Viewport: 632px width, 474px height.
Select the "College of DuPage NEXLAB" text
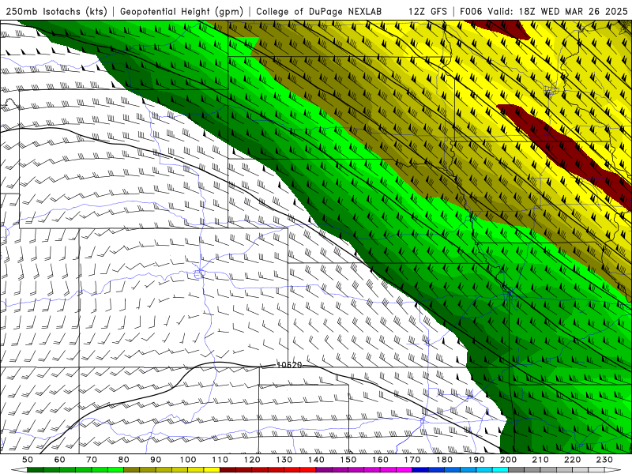point(319,11)
